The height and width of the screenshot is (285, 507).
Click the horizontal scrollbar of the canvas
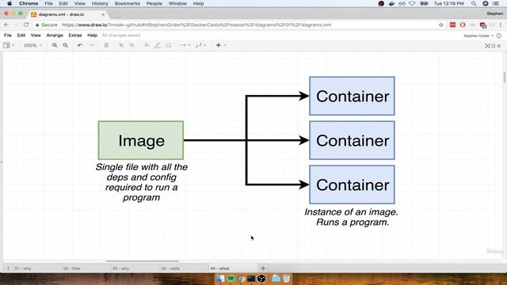(143, 261)
